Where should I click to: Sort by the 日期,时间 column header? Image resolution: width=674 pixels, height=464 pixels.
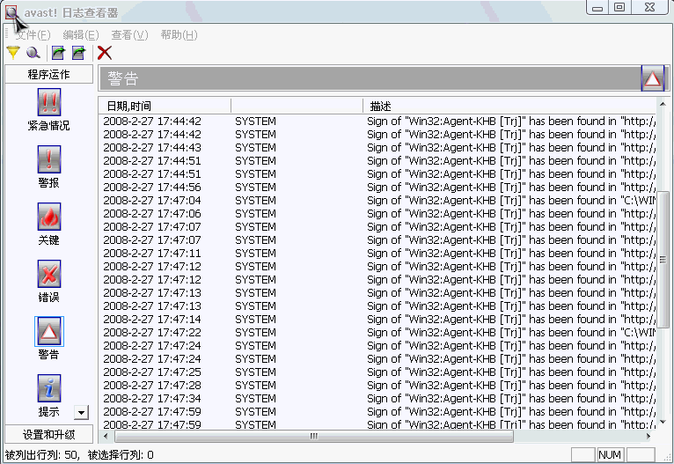coord(165,106)
